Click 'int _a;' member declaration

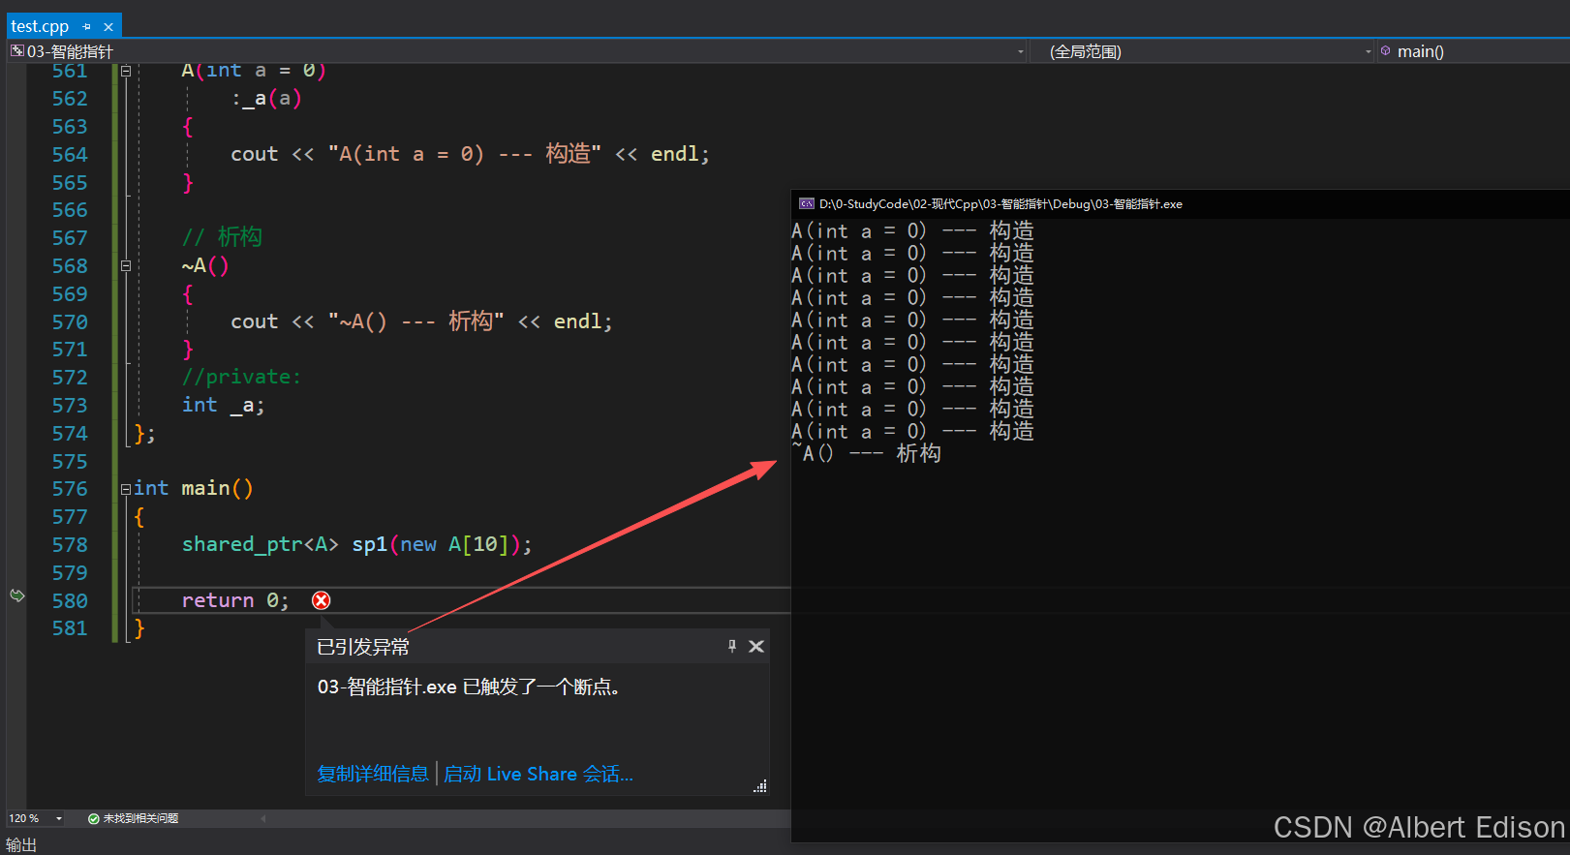tap(223, 405)
